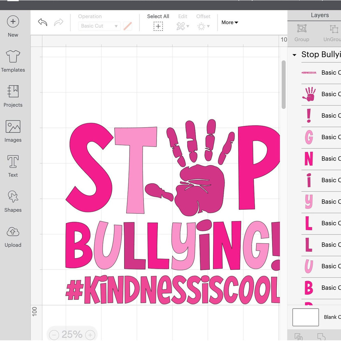Open the Templates panel
This screenshot has height=341, width=341.
13,57
